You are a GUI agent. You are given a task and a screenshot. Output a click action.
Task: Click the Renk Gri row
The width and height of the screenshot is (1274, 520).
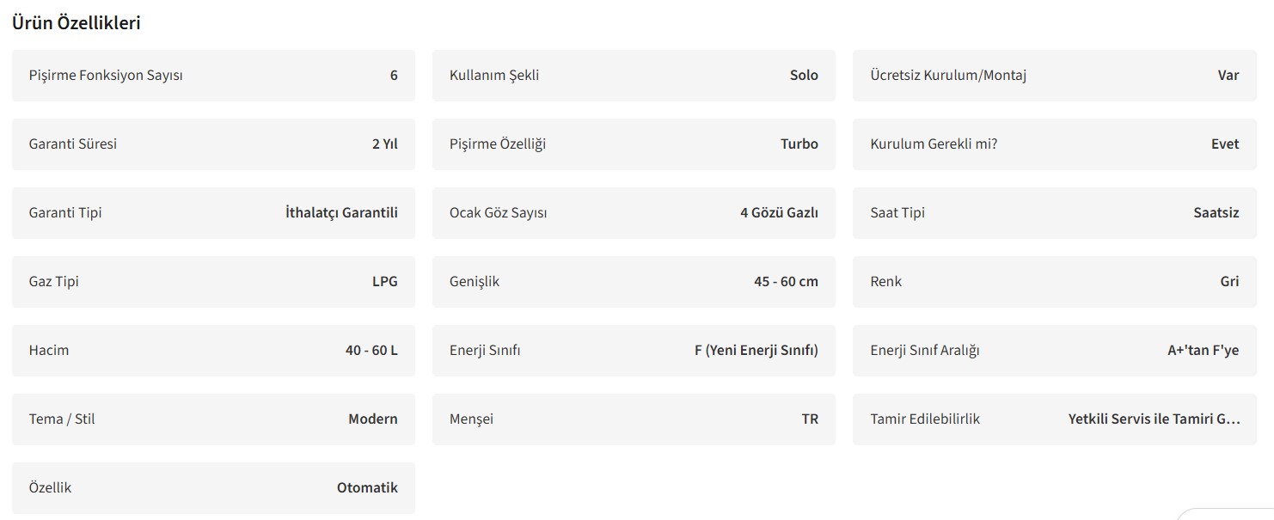1054,282
